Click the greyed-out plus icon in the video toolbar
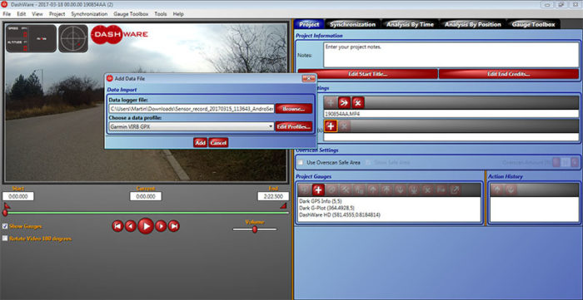 click(330, 103)
